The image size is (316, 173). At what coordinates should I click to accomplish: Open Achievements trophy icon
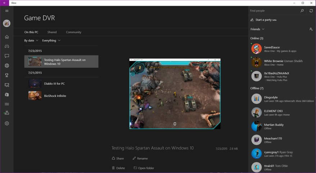(x=6, y=75)
